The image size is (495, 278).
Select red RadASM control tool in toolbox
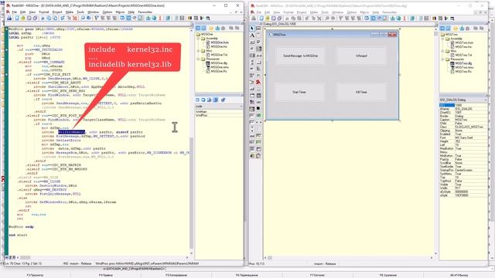(x=258, y=83)
